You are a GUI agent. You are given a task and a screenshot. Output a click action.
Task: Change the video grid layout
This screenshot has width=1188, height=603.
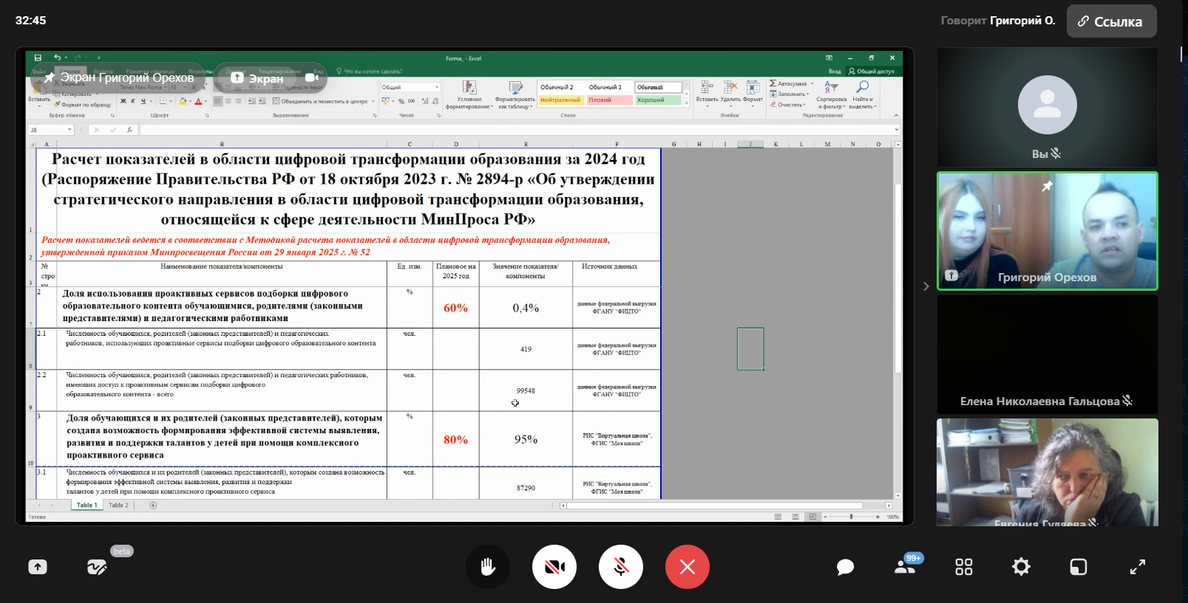[963, 567]
